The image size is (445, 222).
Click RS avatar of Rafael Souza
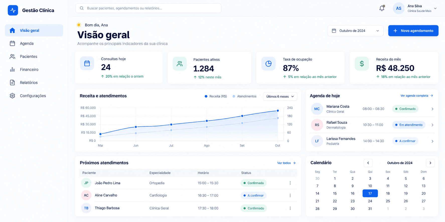[317, 125]
